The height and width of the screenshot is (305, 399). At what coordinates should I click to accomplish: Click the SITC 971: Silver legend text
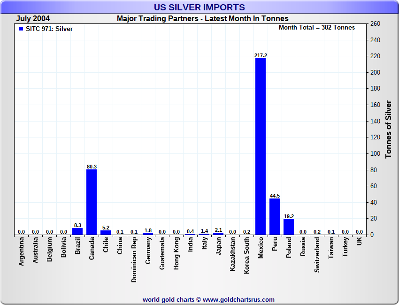pyautogui.click(x=49, y=29)
